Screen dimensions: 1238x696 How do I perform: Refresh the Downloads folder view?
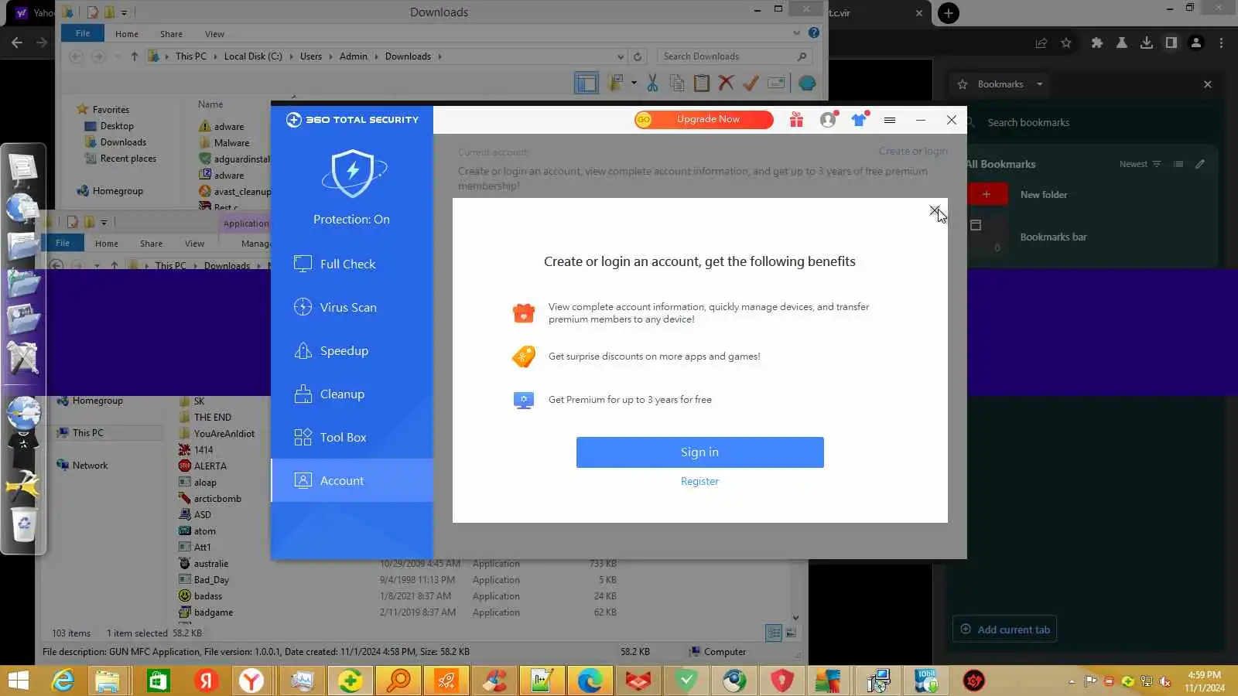[x=638, y=56]
